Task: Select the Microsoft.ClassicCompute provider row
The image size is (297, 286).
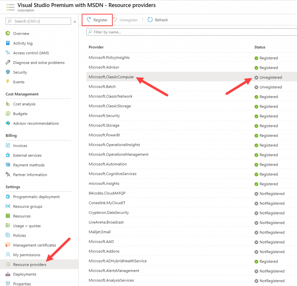Action: point(111,77)
